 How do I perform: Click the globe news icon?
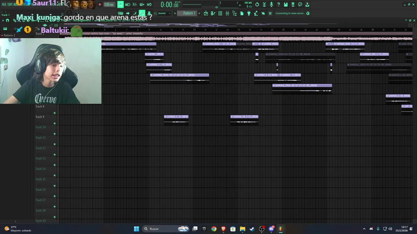click(x=308, y=13)
